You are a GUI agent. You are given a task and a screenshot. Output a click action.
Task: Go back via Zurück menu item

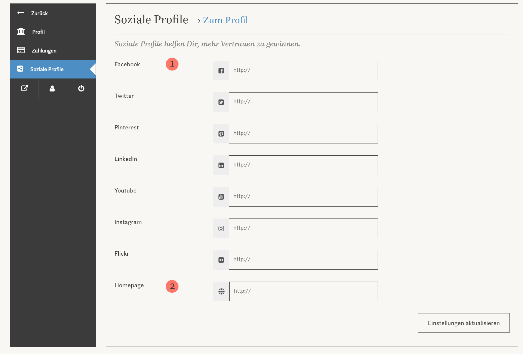click(53, 13)
